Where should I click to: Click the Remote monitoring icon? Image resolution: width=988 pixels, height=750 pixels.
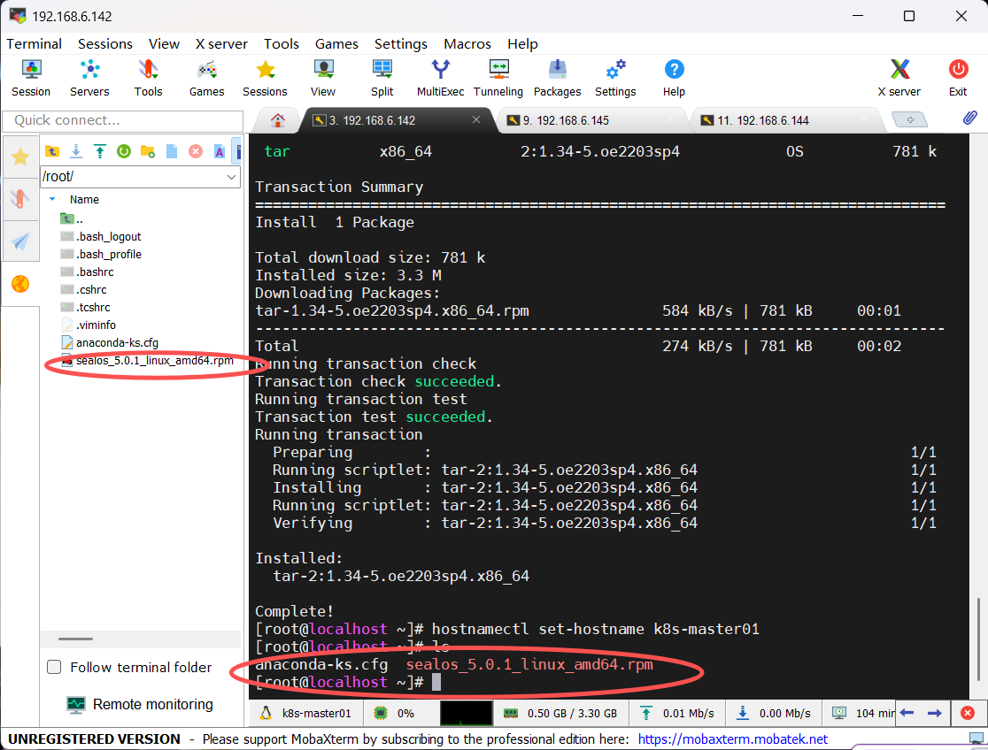[x=76, y=705]
